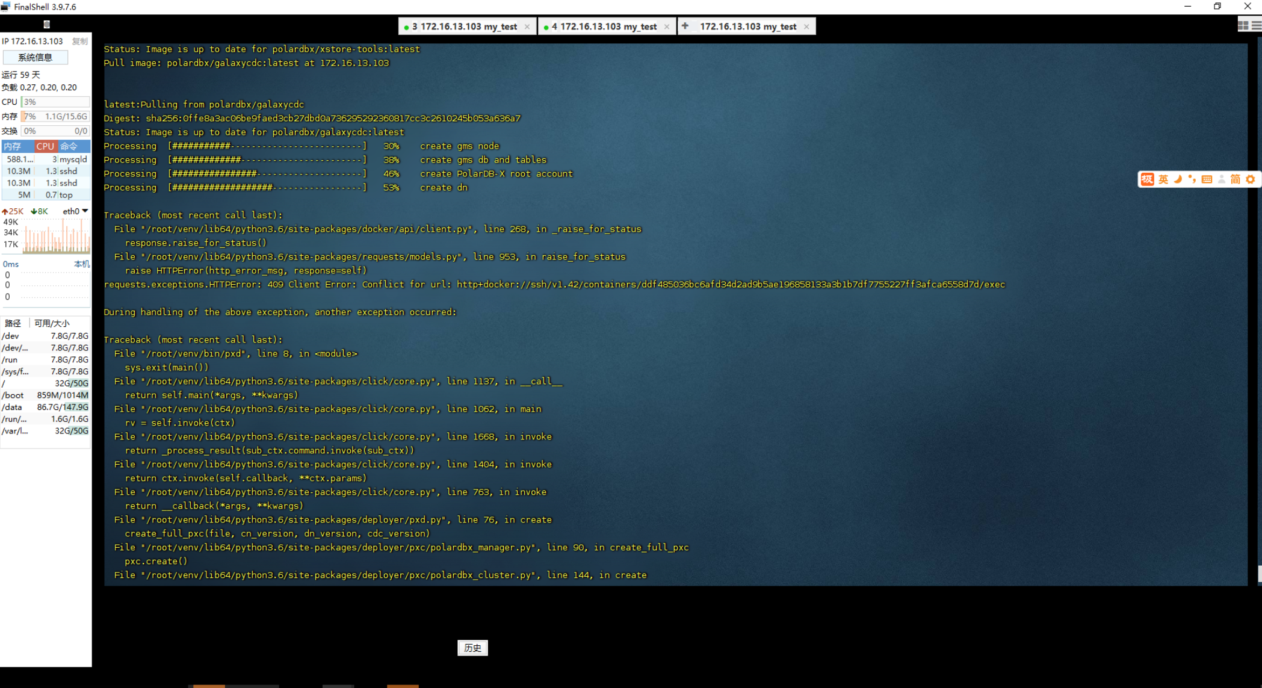
Task: Click the user account icon in IME bar
Action: click(x=1221, y=179)
